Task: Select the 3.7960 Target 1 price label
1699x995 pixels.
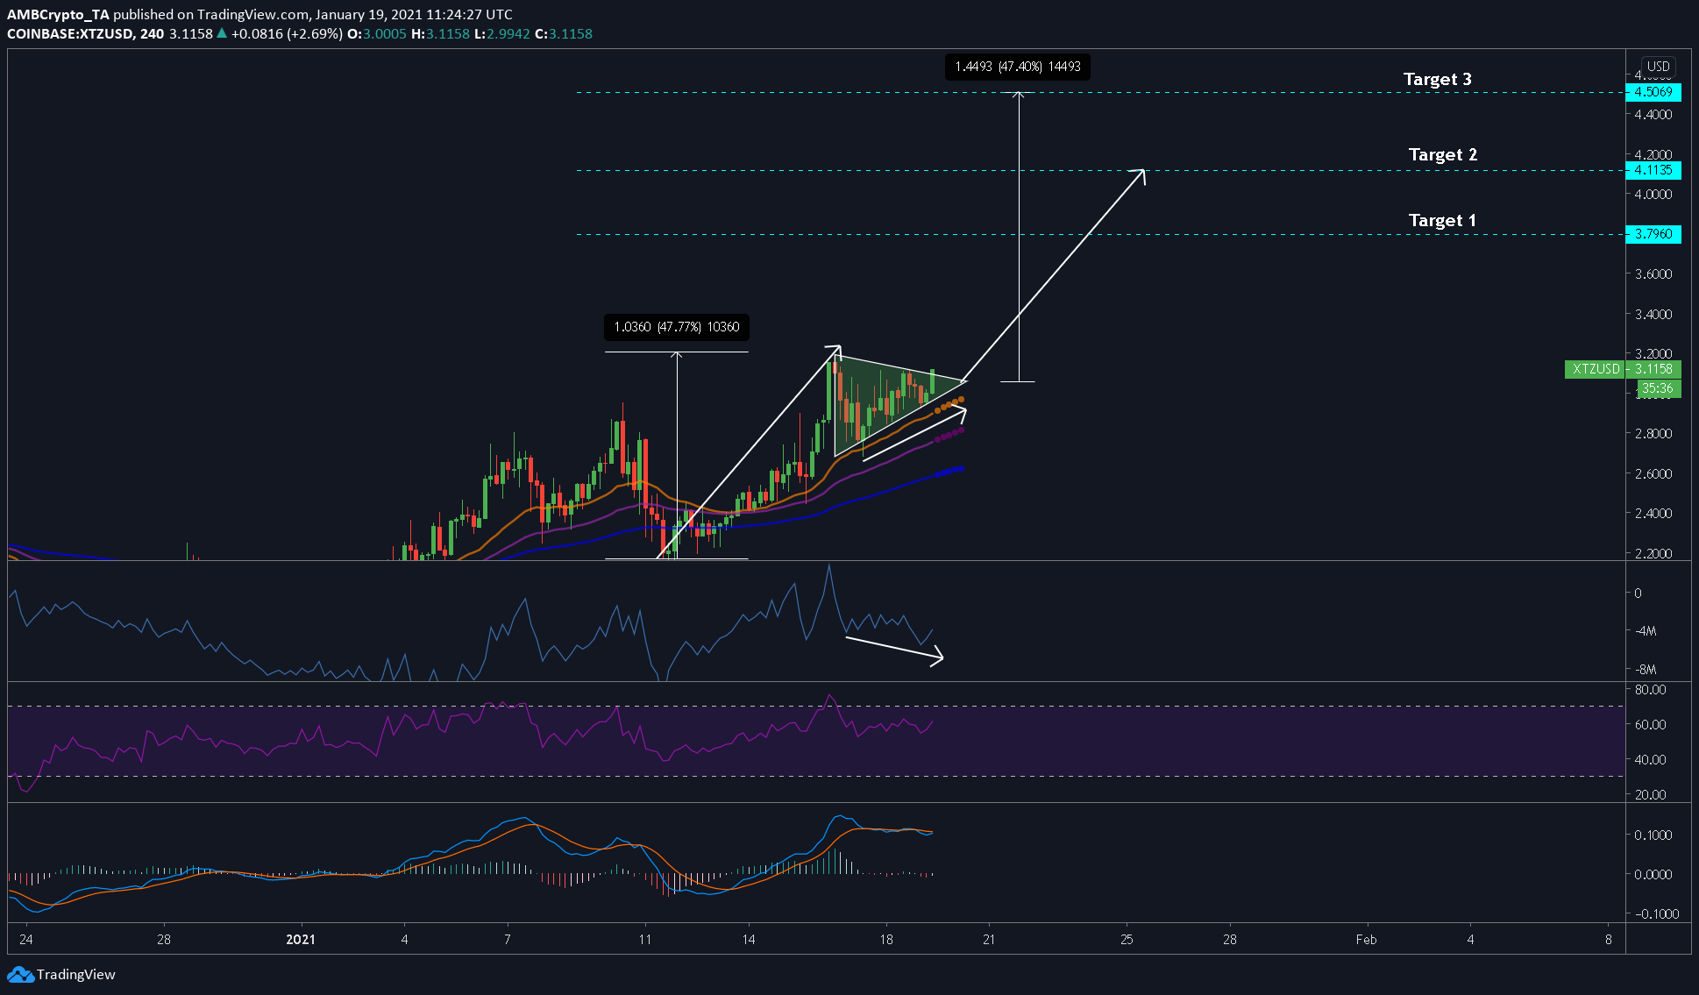Action: [1653, 234]
